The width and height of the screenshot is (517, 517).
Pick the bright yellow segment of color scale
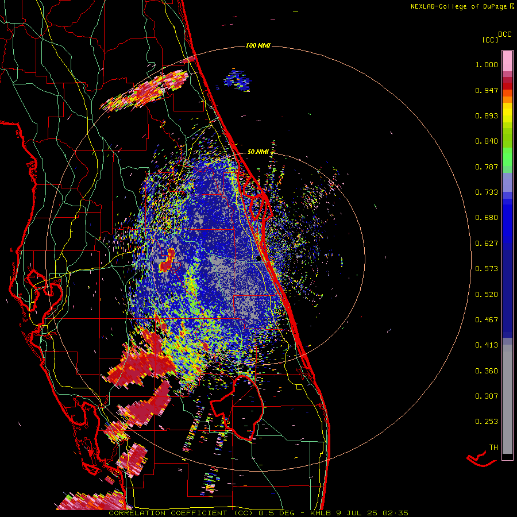507,113
